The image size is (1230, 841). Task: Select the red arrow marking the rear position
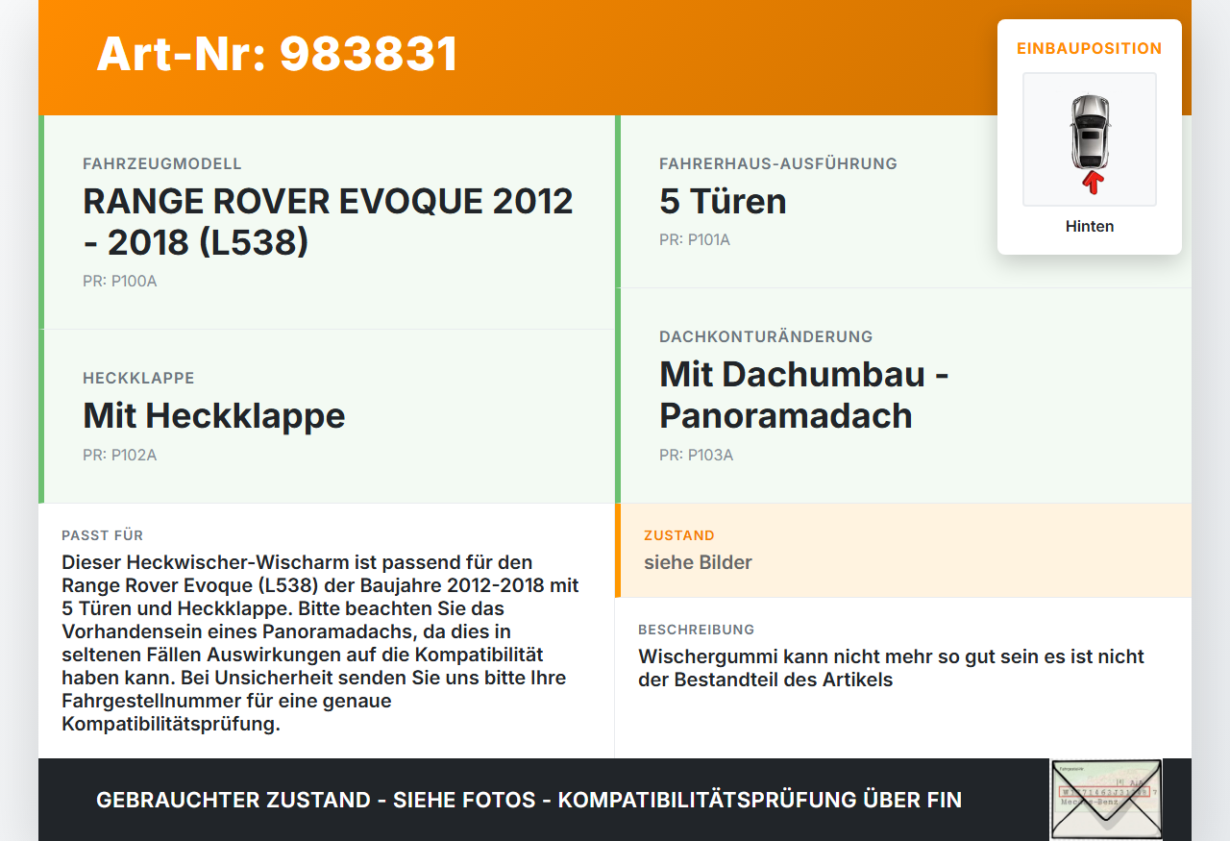1090,180
